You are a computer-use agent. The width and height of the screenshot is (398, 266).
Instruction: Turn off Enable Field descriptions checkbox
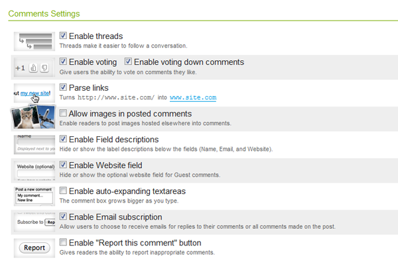(63, 140)
